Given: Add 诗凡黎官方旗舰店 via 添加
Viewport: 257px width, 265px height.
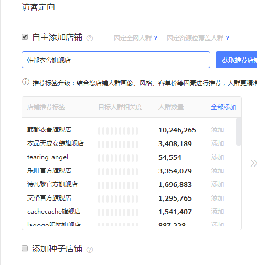Looking at the screenshot, I should point(218,184).
